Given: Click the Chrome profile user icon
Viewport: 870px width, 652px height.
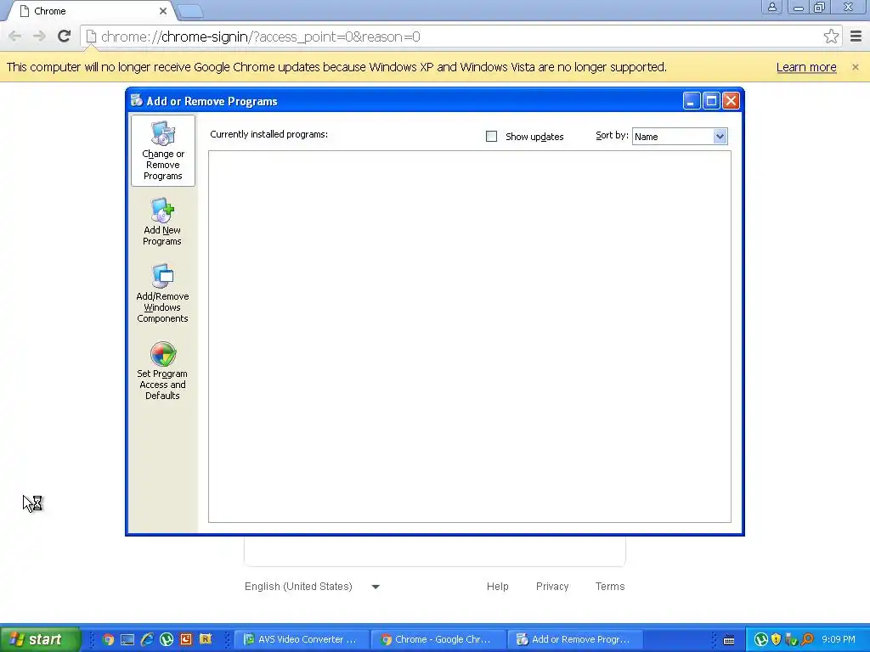Looking at the screenshot, I should point(771,7).
